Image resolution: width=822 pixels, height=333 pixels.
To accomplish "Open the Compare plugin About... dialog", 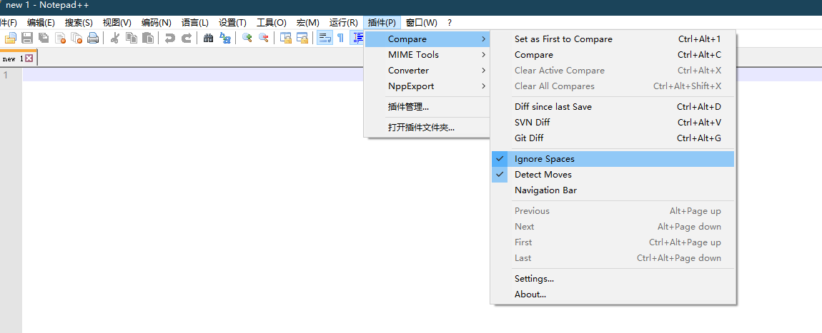I will [x=613, y=294].
